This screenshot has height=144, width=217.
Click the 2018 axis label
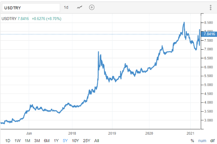[72, 133]
